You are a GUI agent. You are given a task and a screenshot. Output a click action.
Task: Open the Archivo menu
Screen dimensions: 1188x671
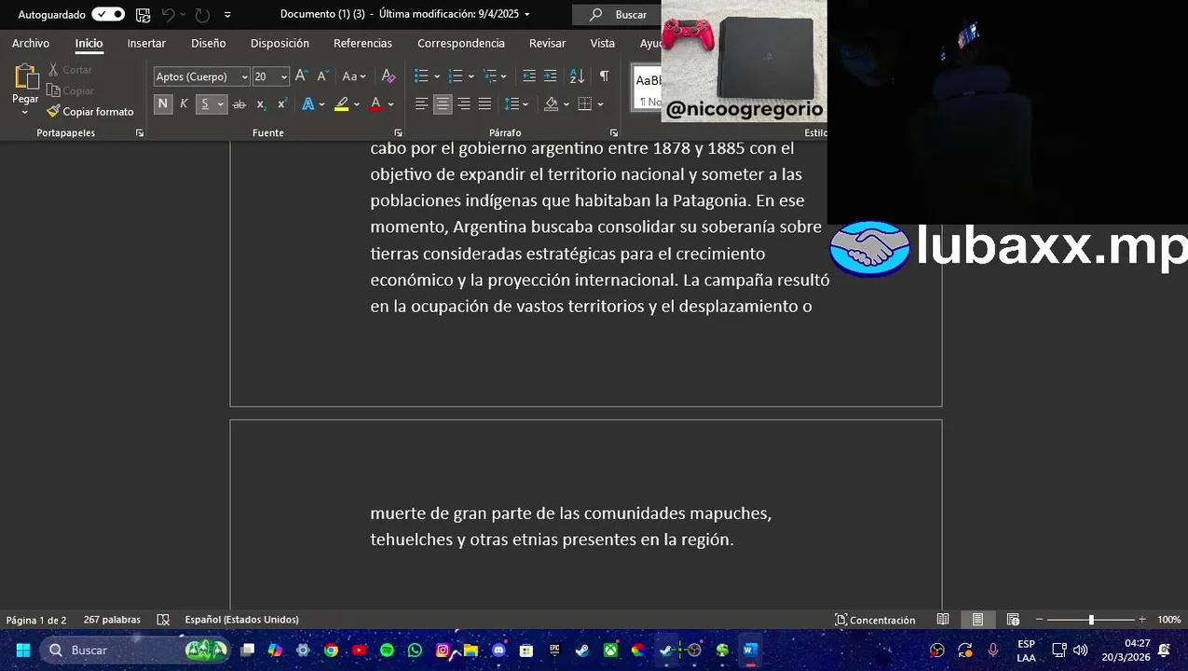coord(31,43)
